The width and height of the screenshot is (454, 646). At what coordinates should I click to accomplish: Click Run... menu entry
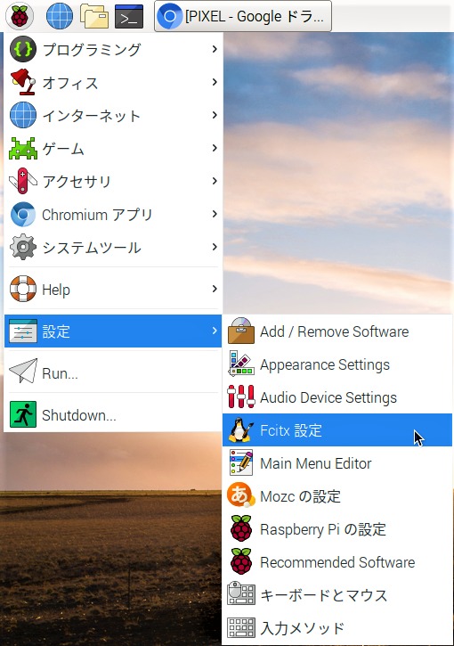click(x=113, y=372)
